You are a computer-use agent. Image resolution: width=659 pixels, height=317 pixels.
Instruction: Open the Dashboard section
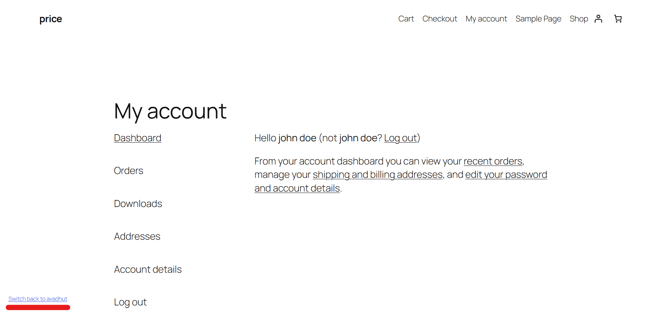coord(137,138)
